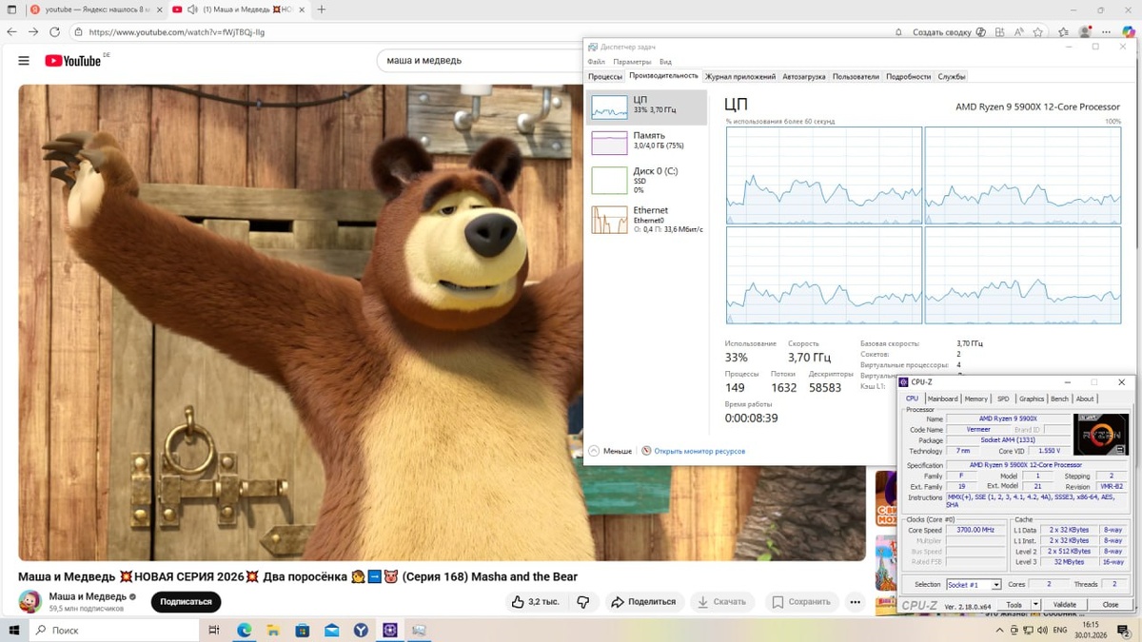Viewport: 1142px width, 642px height.
Task: Click Tools button in CPU-Z
Action: click(x=1014, y=605)
